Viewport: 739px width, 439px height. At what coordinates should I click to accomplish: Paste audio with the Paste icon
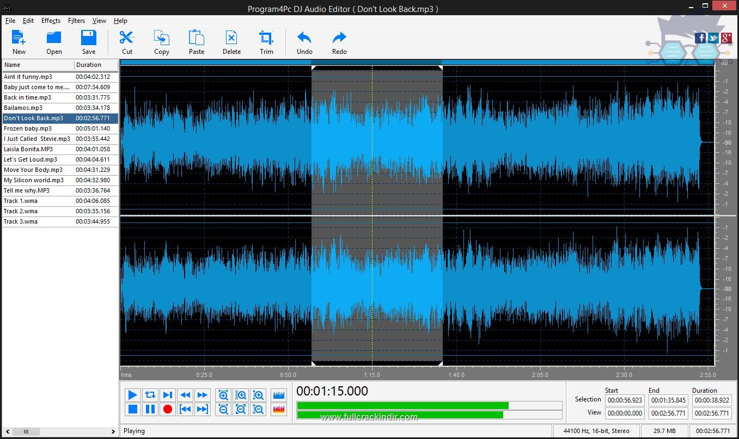(x=197, y=42)
